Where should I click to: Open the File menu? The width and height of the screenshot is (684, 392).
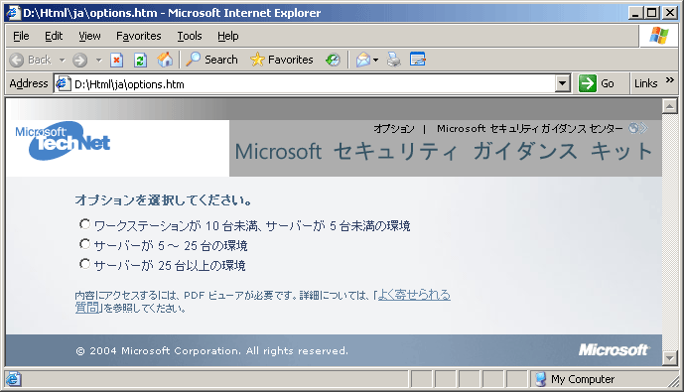tap(21, 36)
